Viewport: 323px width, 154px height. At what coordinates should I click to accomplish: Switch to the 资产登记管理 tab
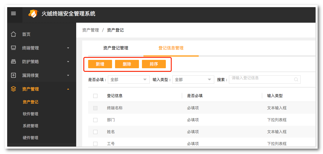tap(116, 48)
